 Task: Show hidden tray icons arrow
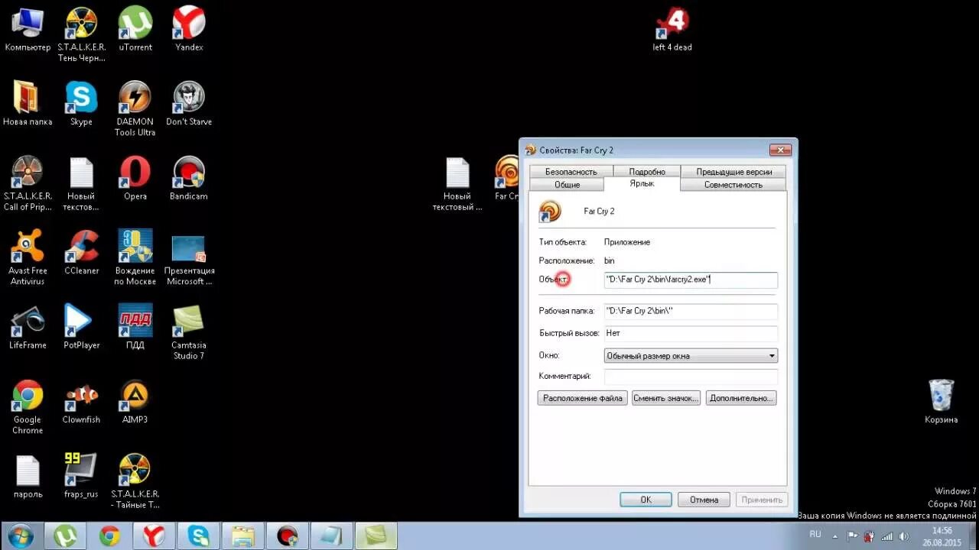coord(834,536)
